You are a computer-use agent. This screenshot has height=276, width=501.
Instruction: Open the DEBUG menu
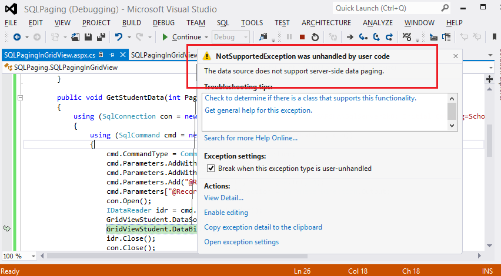163,22
